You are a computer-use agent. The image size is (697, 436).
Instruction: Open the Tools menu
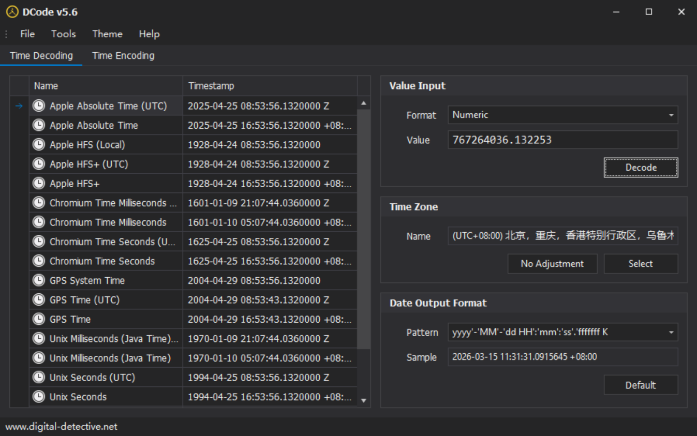(64, 34)
